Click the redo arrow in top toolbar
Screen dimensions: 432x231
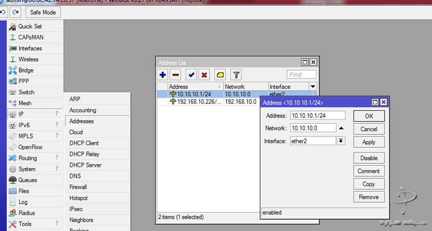pyautogui.click(x=16, y=12)
